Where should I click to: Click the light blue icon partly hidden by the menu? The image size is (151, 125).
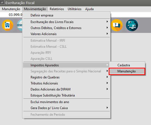20,25
